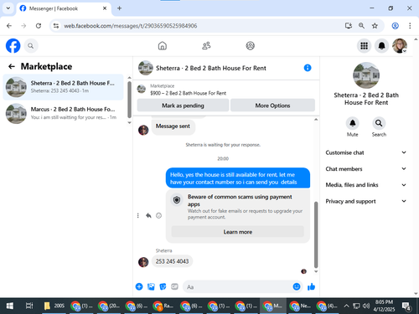
Task: Reply to the message with arrow icon
Action: tap(148, 215)
